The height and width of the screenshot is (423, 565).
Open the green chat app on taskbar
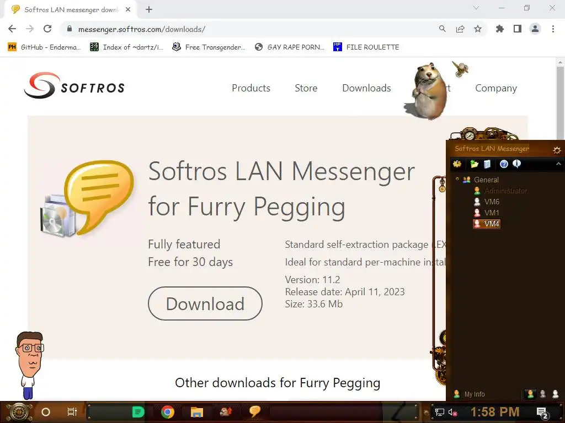pos(138,412)
